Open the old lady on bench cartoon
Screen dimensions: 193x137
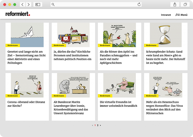(119, 85)
